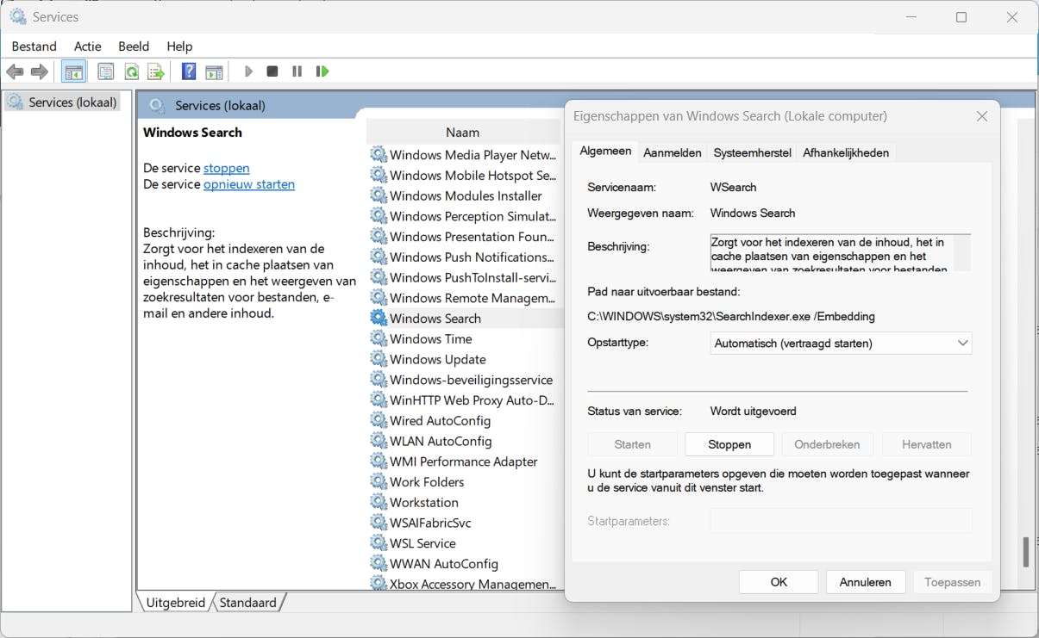Click gear icon of Windows Search row
The width and height of the screenshot is (1039, 638).
tap(379, 318)
